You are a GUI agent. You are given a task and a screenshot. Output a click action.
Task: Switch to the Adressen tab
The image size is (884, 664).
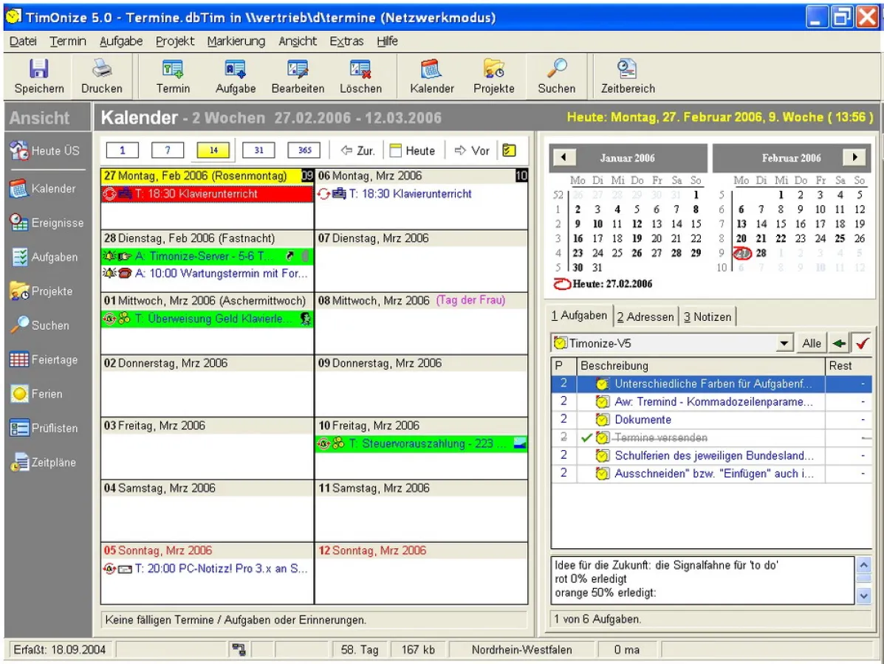(645, 317)
